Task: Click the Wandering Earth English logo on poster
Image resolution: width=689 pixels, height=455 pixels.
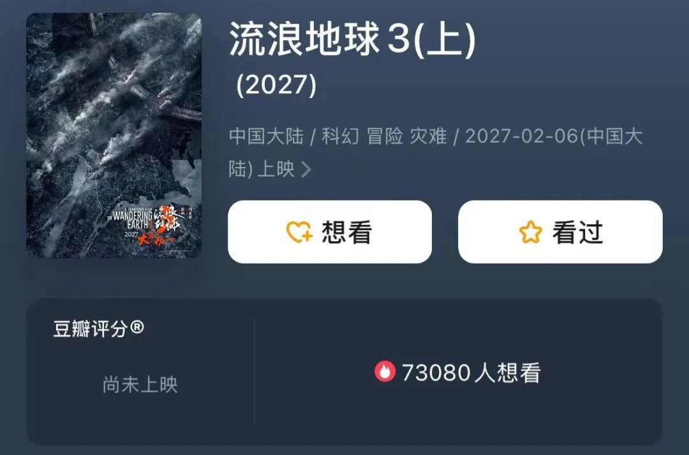Action: (x=131, y=219)
